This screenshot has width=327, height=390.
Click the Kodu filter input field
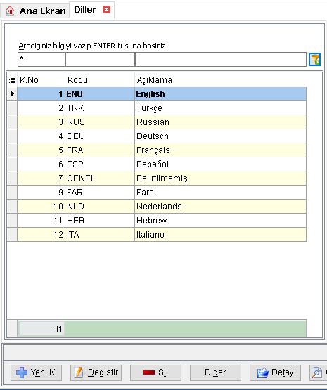(x=100, y=60)
